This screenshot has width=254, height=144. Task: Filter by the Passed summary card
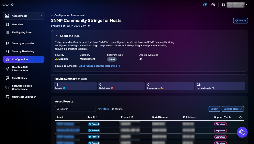[x=75, y=86]
